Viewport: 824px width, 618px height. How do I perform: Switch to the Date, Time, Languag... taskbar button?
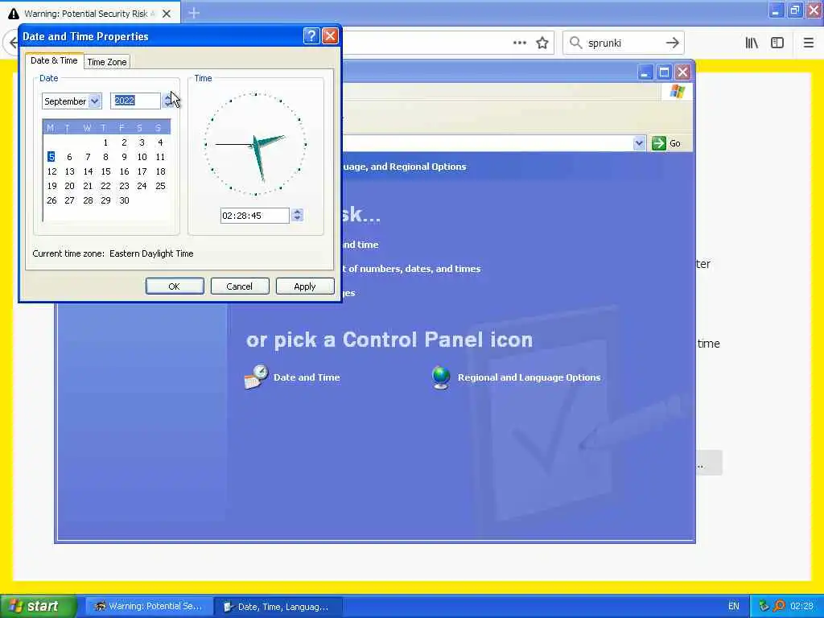[x=278, y=607]
